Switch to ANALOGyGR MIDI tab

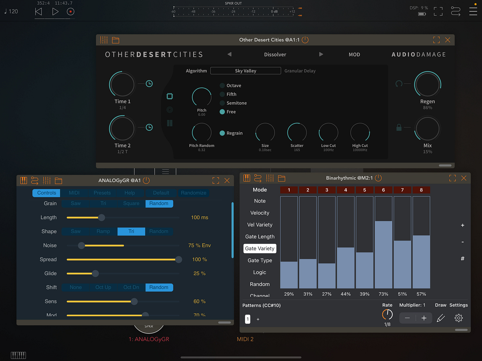click(x=74, y=193)
